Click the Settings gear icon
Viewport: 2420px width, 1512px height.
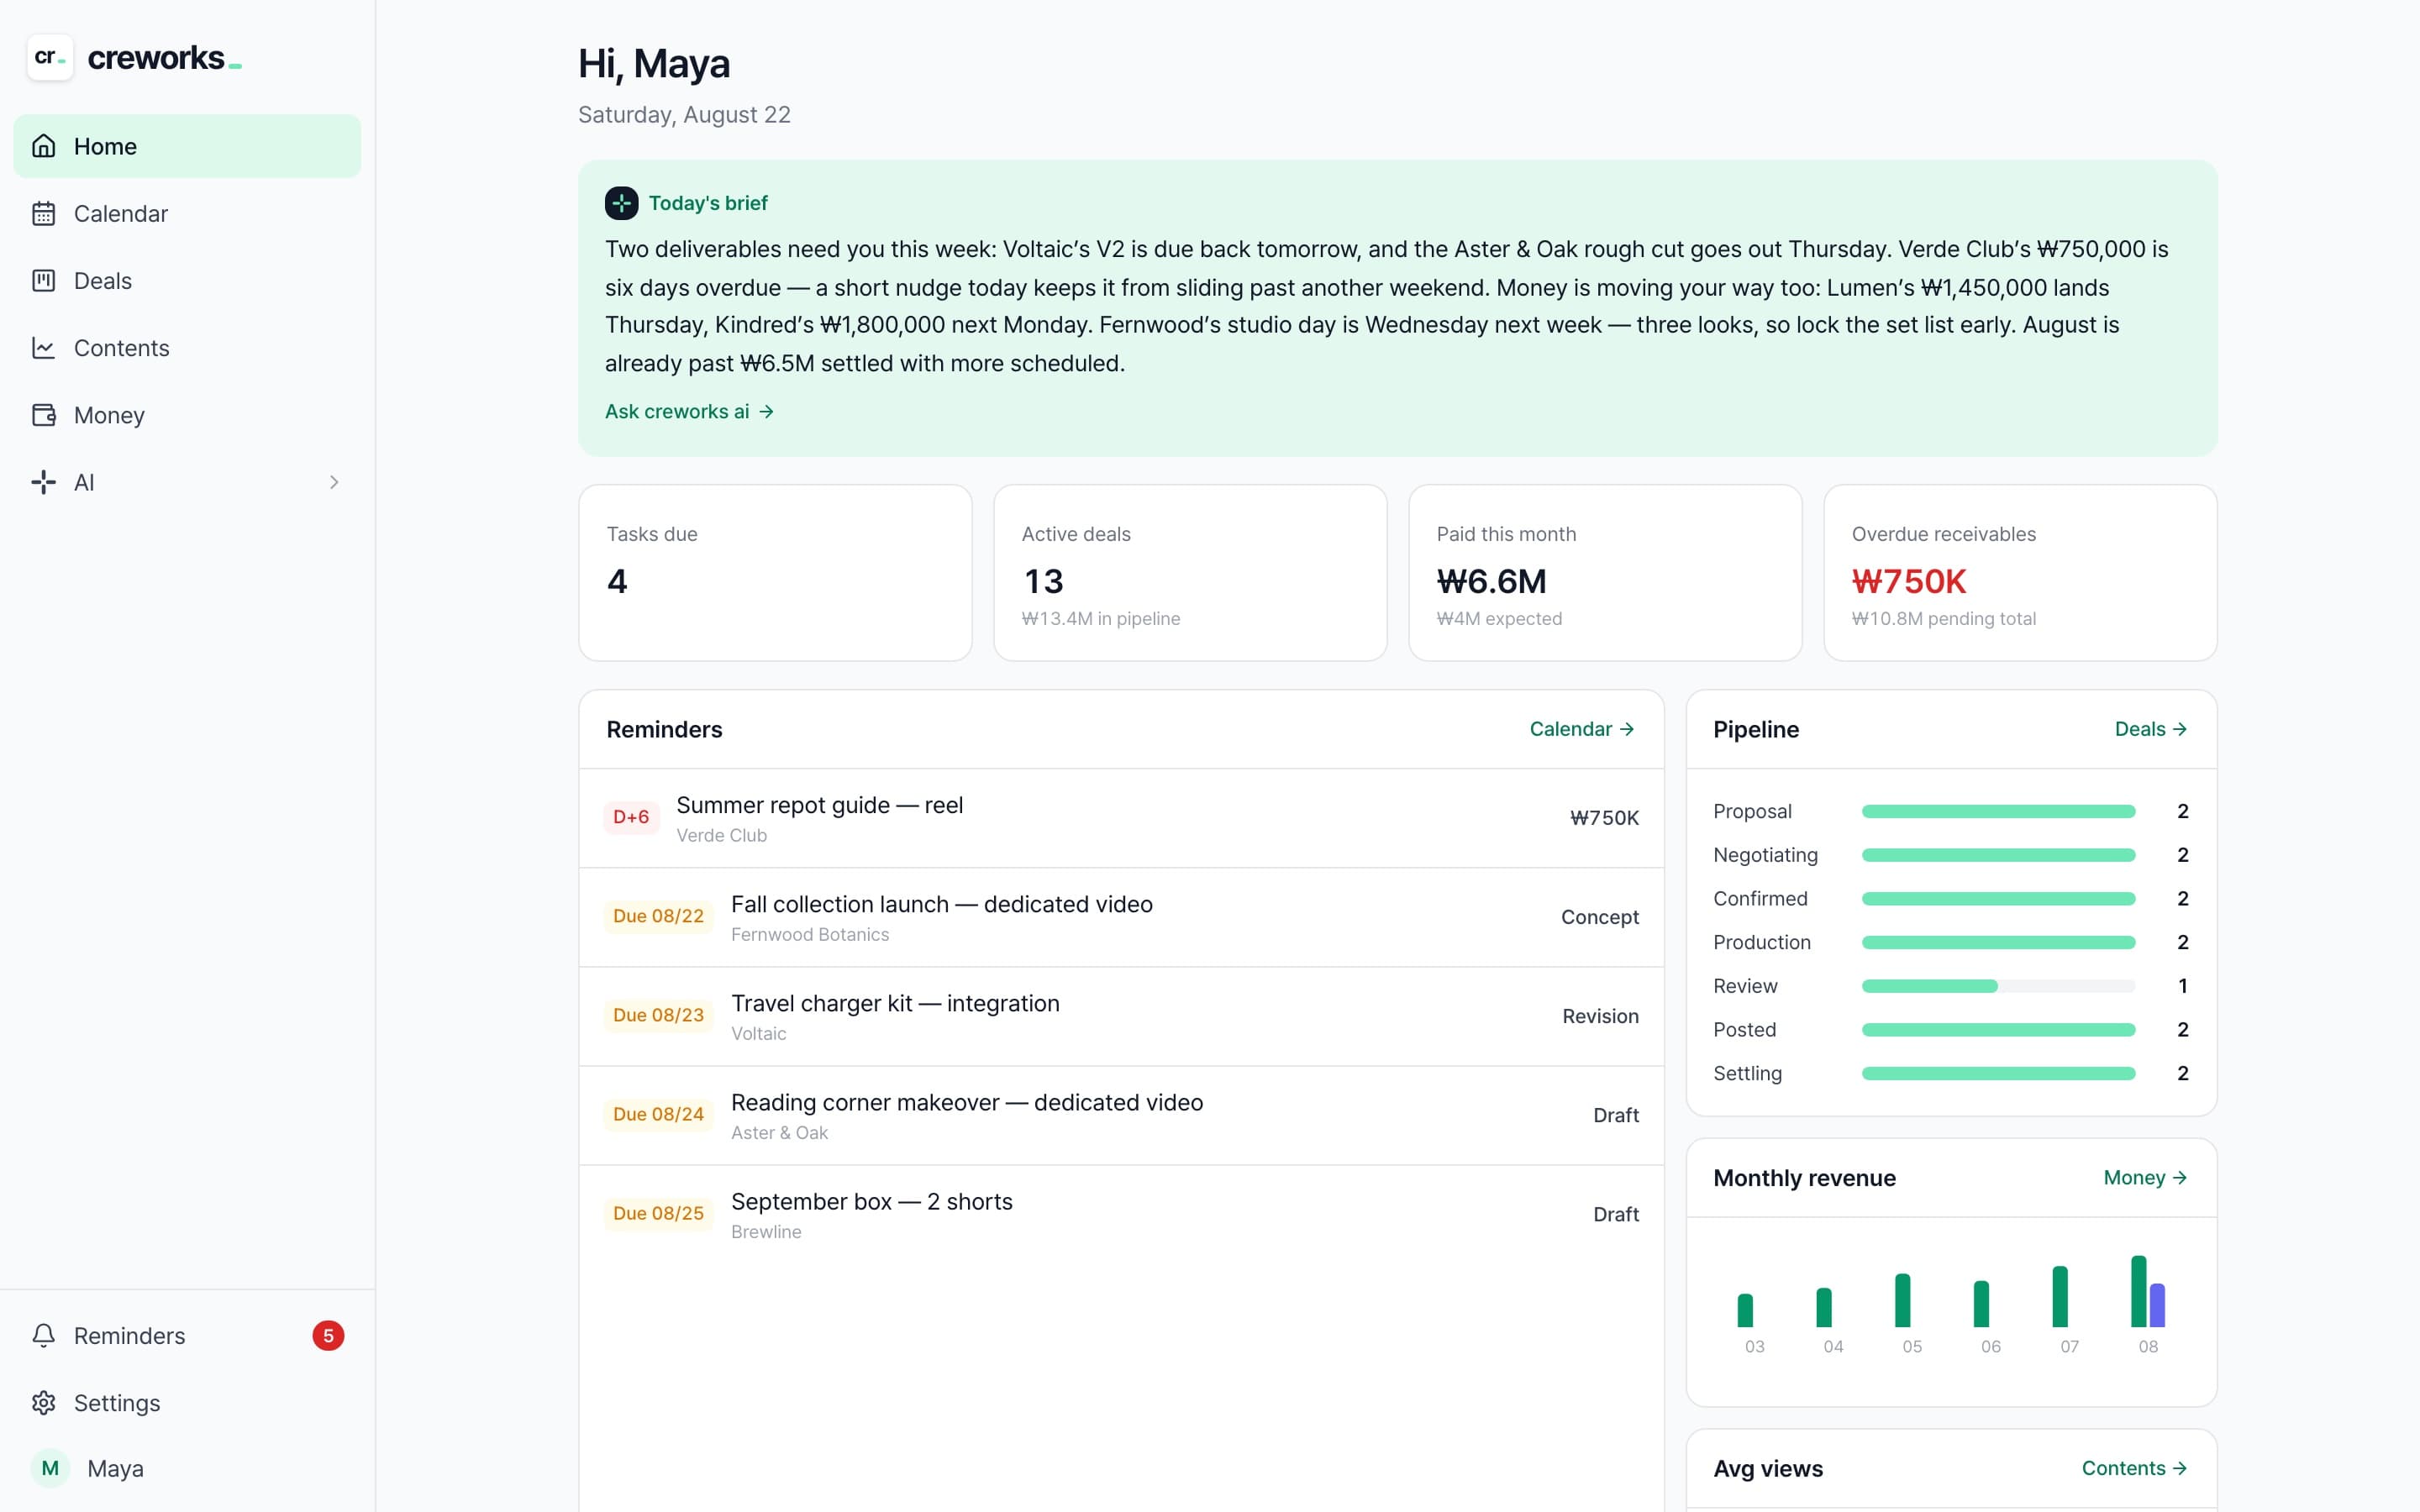43,1402
